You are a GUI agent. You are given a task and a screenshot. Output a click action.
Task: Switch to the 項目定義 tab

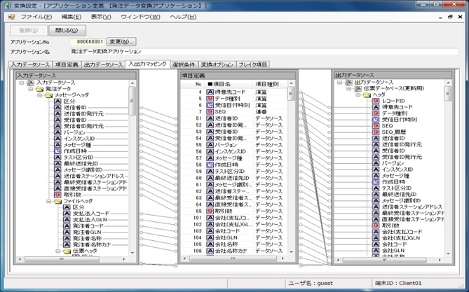67,64
